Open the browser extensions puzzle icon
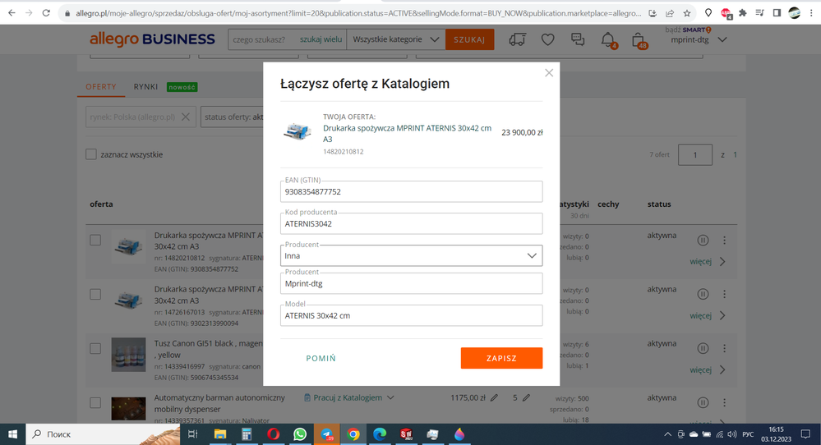 742,13
